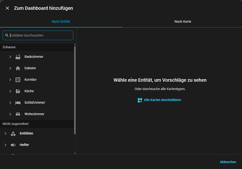
Task: Expand the Korridor area chevron
Action: [x=10, y=80]
